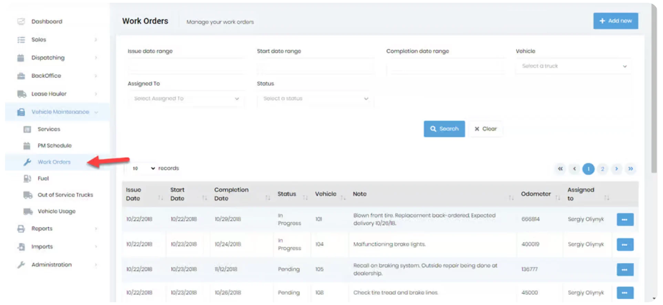This screenshot has height=305, width=663.
Task: Go to page 2 of results
Action: 602,169
